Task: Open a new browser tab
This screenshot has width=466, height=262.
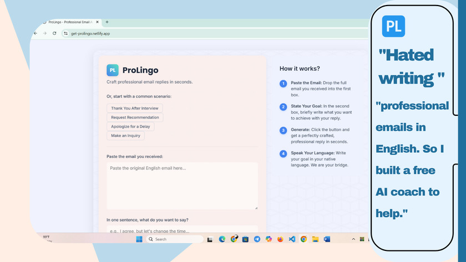Action: (x=107, y=22)
